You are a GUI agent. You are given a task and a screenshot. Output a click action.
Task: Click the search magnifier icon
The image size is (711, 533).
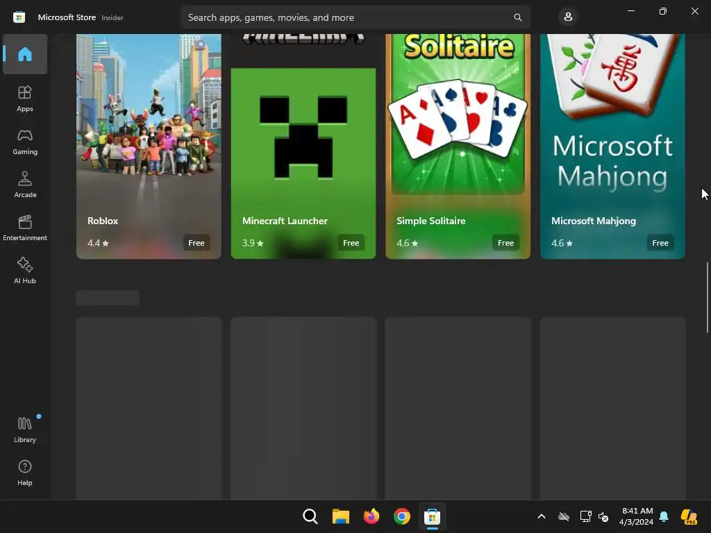(x=517, y=17)
